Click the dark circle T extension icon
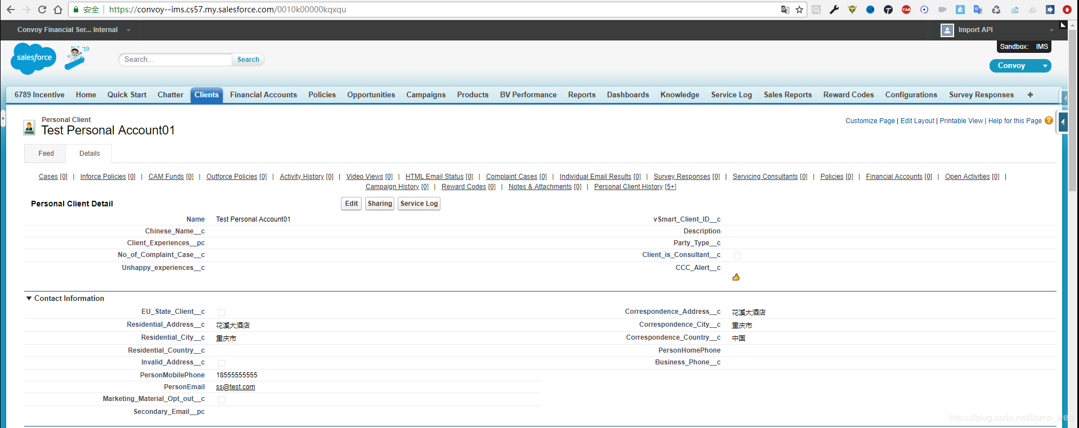The height and width of the screenshot is (428, 1079). (x=888, y=10)
